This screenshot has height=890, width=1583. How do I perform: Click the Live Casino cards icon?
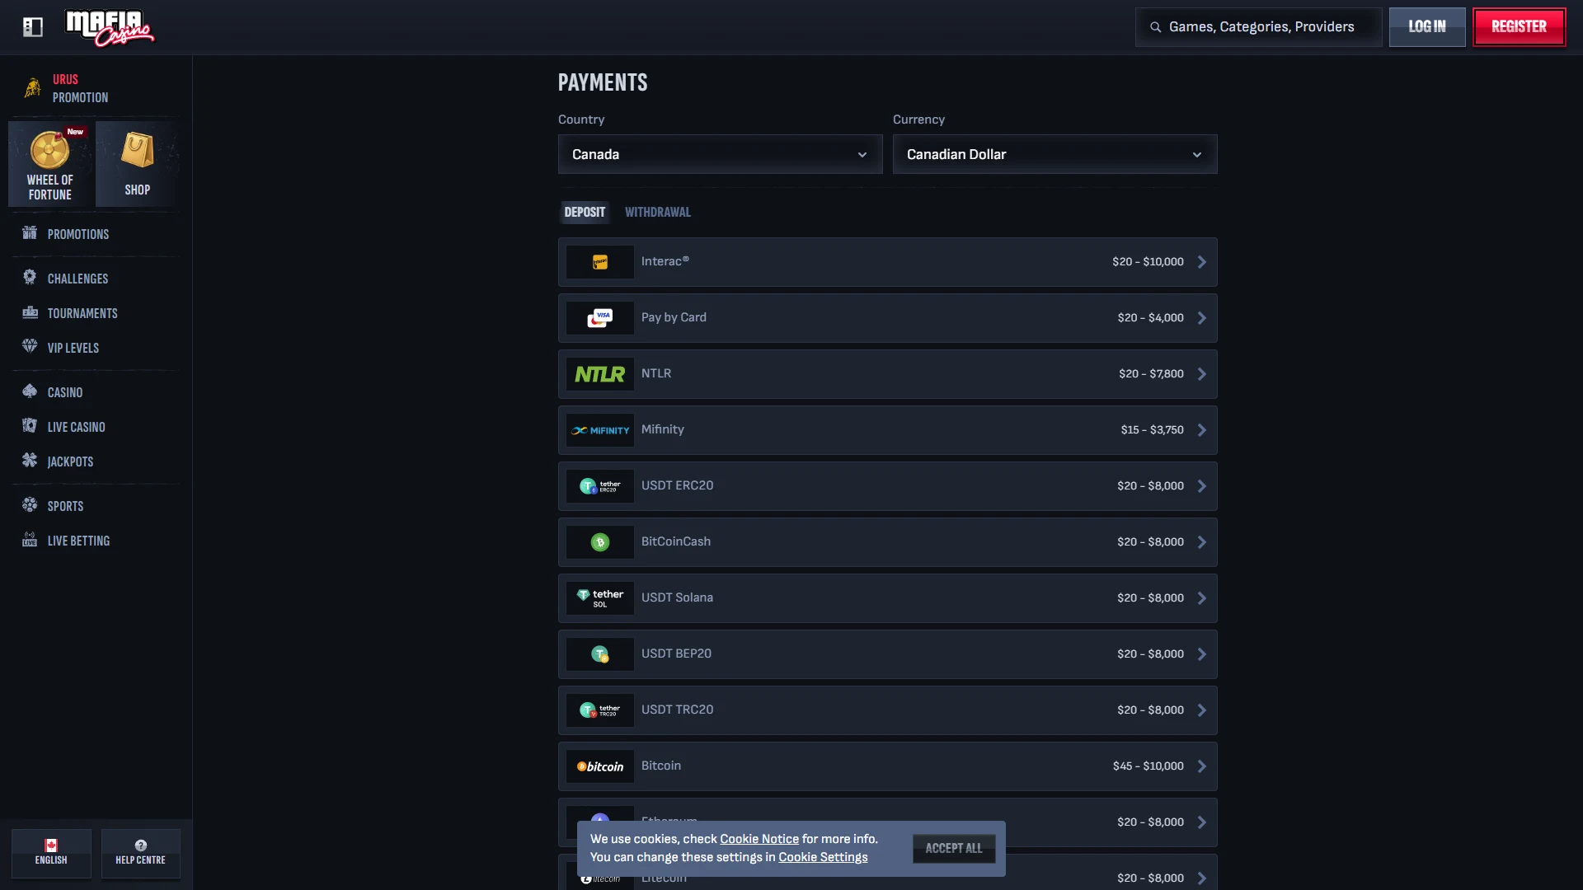coord(30,426)
